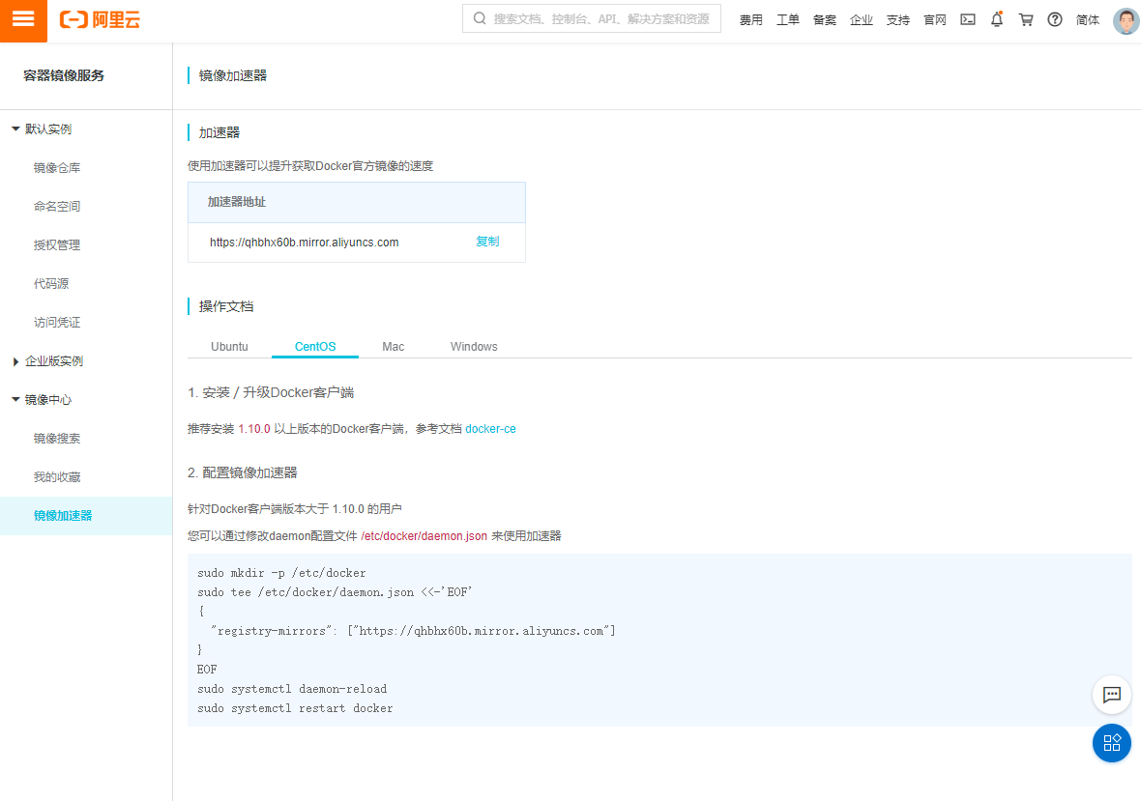
Task: Click the search magnifier icon
Action: (480, 19)
